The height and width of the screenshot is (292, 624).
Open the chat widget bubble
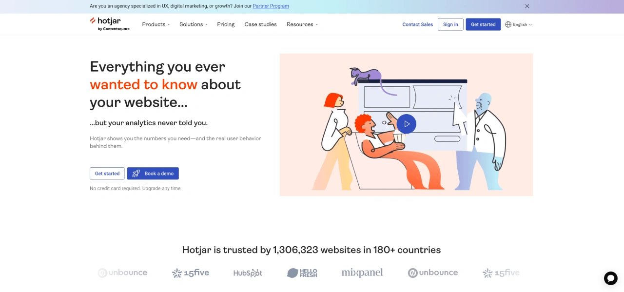(610, 278)
